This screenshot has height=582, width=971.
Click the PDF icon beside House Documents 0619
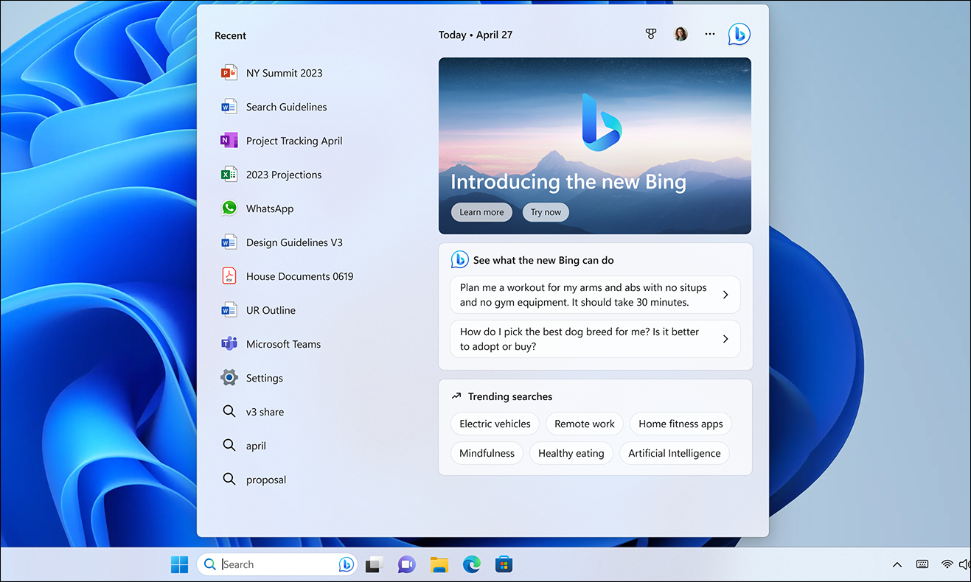point(229,276)
